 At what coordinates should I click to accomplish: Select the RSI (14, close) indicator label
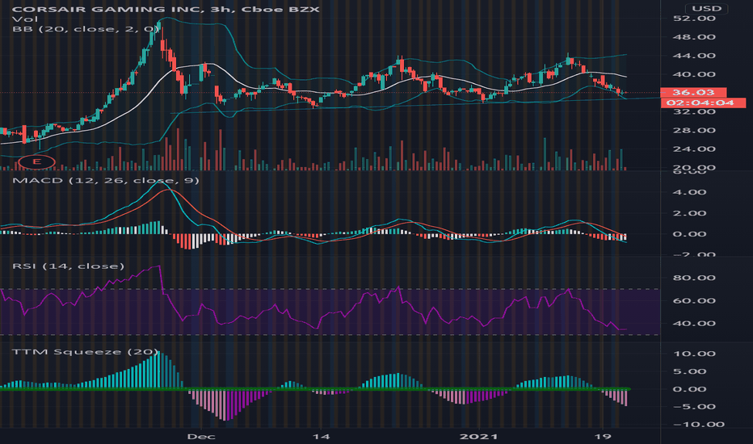point(68,266)
